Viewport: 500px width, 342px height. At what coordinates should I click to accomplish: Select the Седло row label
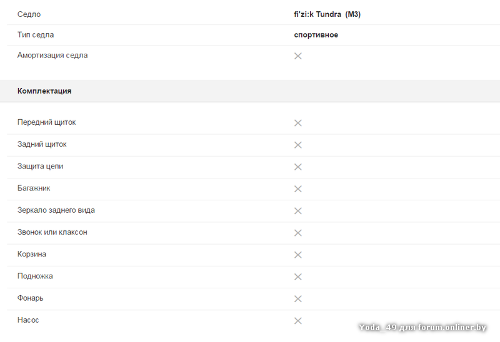click(x=29, y=14)
